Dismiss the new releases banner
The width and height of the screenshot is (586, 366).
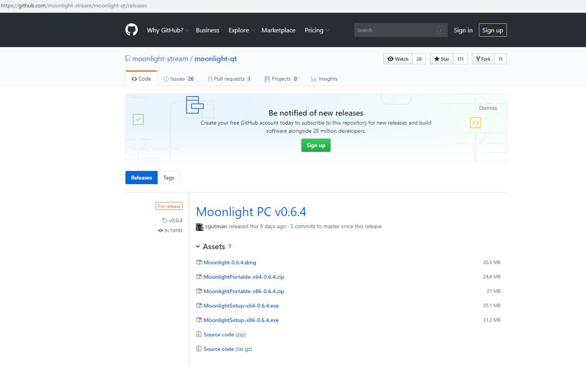tap(488, 108)
